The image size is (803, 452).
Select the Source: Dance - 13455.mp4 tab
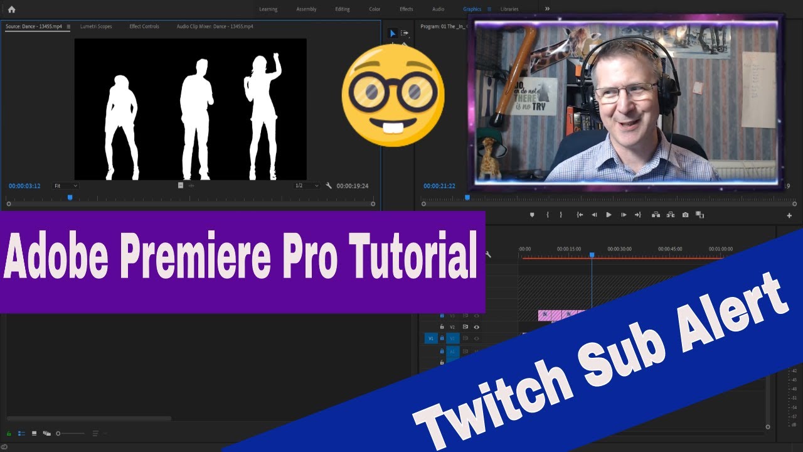coord(34,26)
